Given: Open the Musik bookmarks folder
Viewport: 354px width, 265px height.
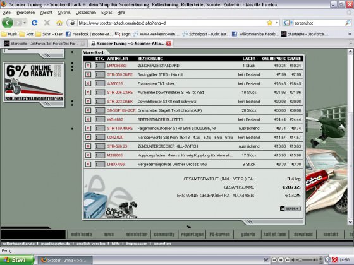Looking at the screenshot, I should [x=9, y=34].
